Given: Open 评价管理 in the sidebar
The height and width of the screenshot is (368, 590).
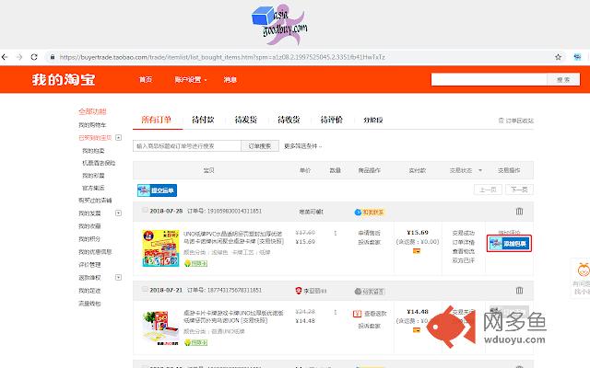Looking at the screenshot, I should 89,265.
